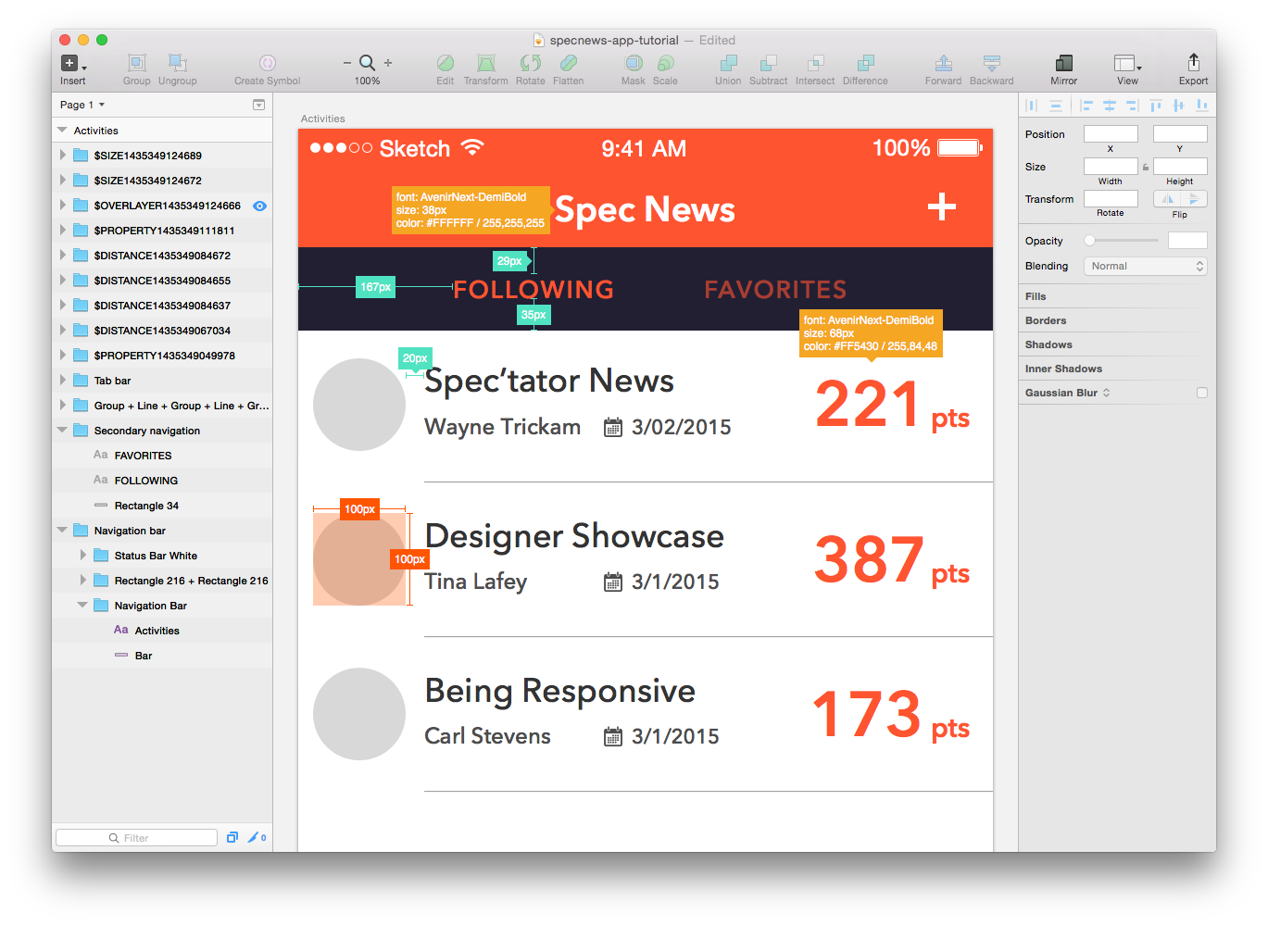Toggle flip horizontal button
The image size is (1268, 926).
pos(1167,199)
